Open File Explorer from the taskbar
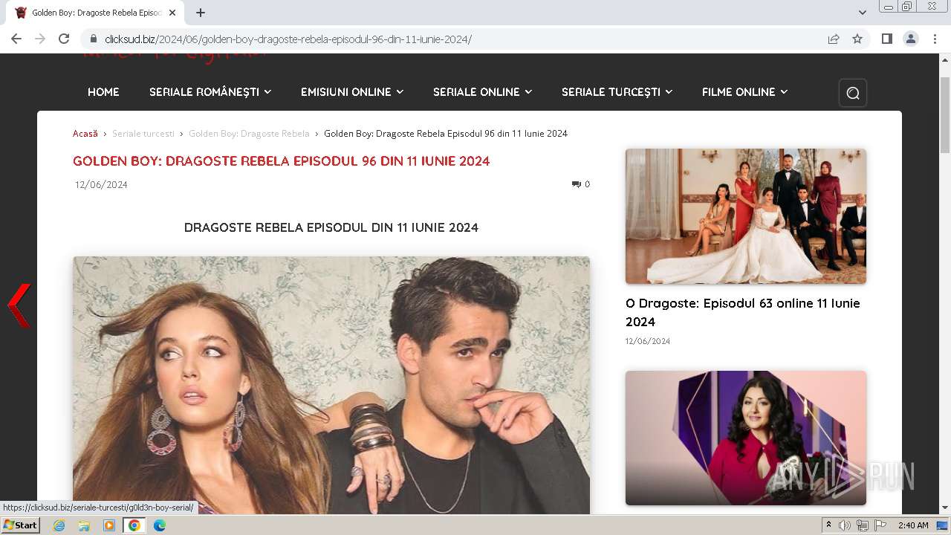The image size is (951, 535). (x=84, y=525)
